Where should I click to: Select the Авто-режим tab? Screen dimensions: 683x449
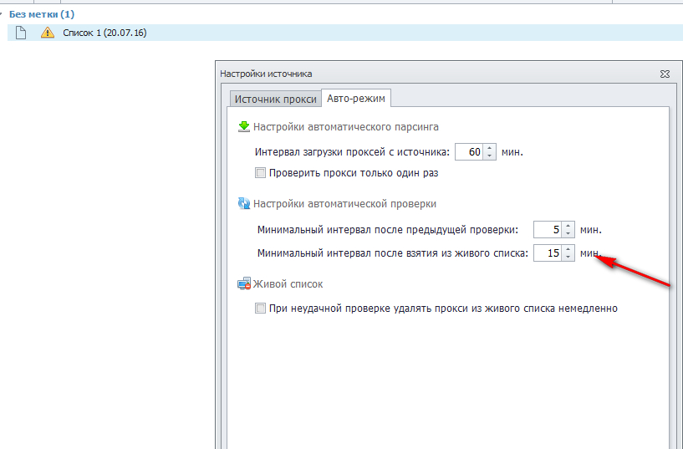pos(356,99)
